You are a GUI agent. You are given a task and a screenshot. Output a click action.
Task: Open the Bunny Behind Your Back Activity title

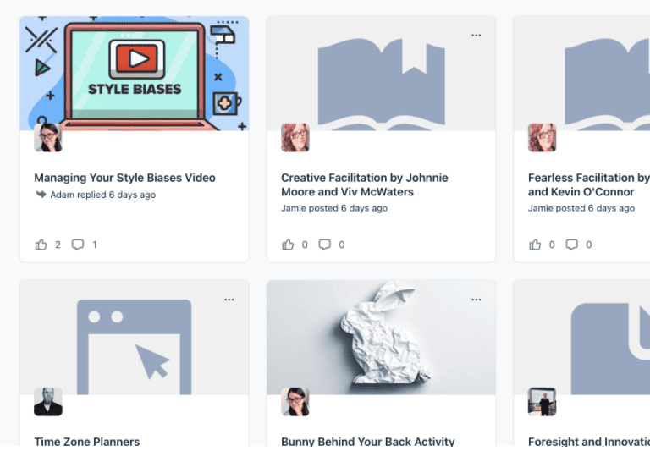point(367,441)
